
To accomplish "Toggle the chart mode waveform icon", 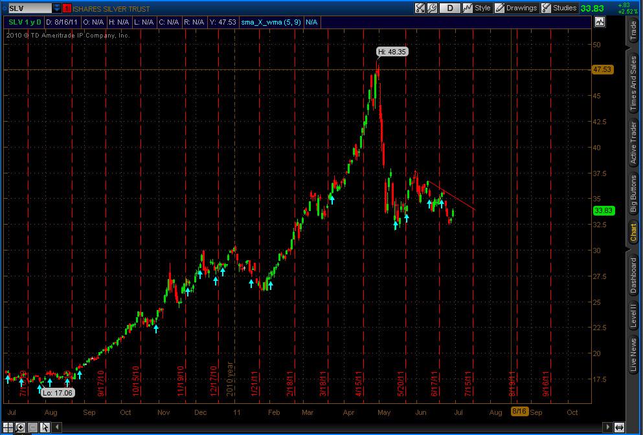I will click(x=600, y=22).
